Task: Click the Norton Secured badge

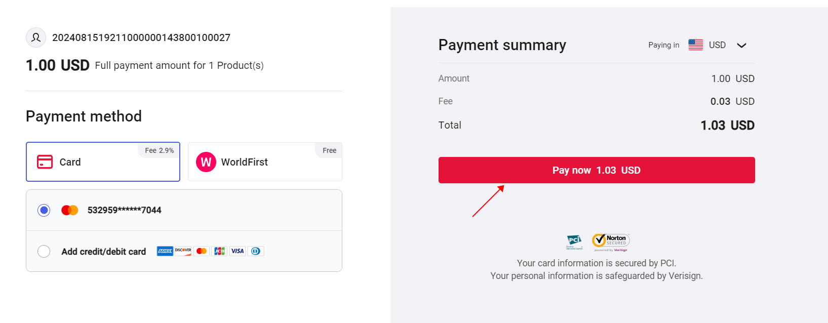Action: (611, 241)
